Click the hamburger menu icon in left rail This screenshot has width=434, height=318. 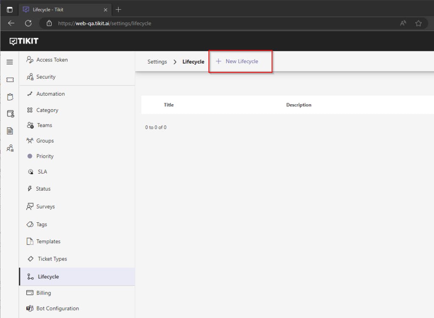tap(10, 62)
